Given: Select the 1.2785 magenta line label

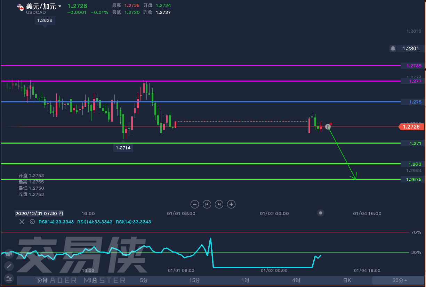Looking at the screenshot, I should point(412,66).
